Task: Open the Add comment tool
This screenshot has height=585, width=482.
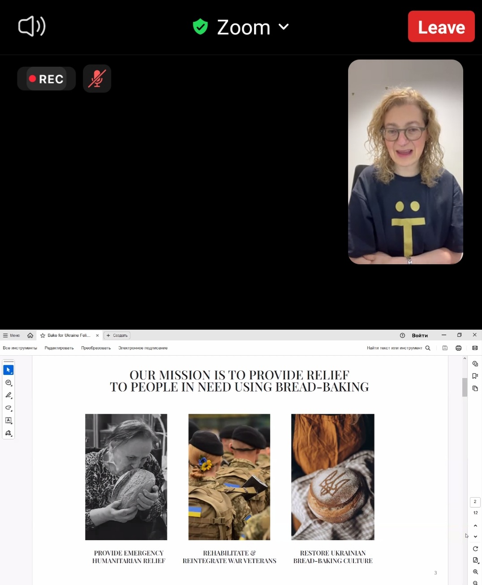Action: [9, 383]
